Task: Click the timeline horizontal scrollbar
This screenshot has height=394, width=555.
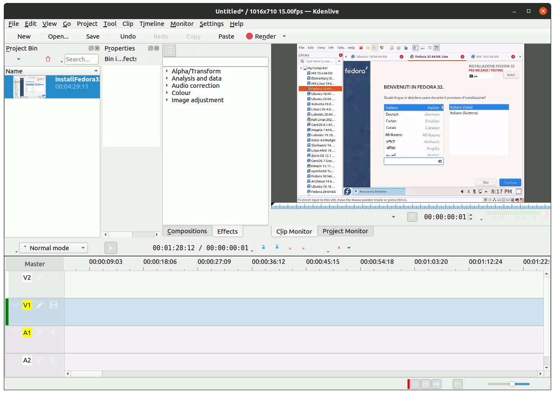Action: tap(305, 374)
